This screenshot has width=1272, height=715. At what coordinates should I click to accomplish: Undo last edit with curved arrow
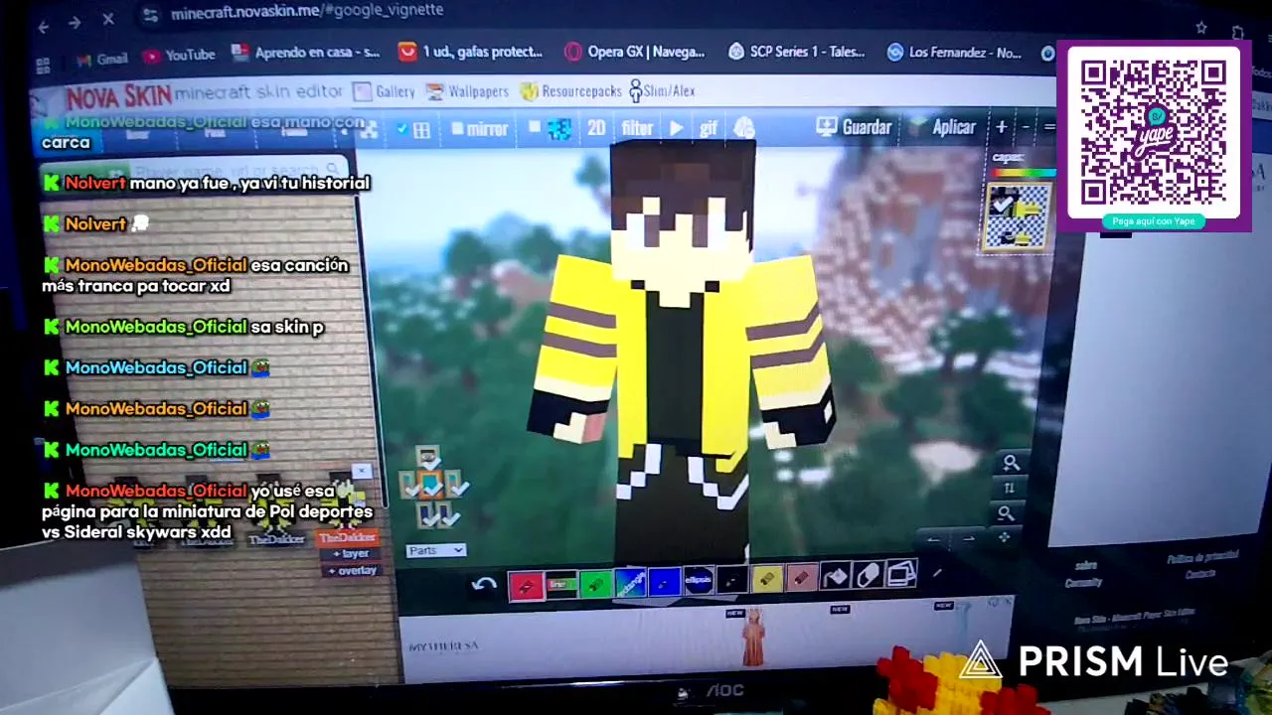coord(484,585)
